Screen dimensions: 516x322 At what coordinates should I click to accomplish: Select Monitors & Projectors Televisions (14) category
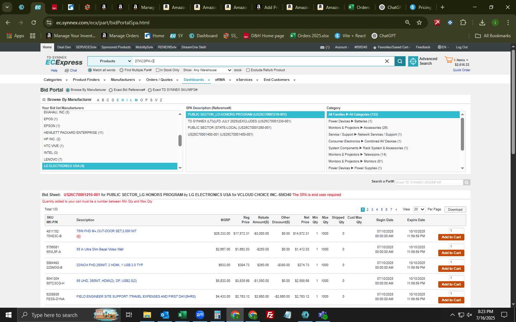(x=393, y=155)
